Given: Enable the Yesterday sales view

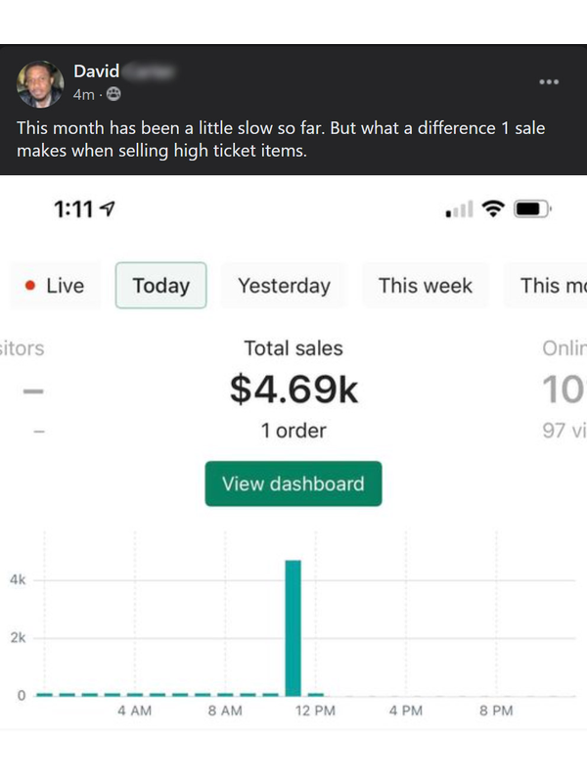Looking at the screenshot, I should 283,285.
